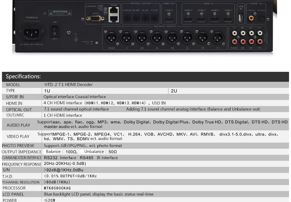Select the "1 CH HDMI interface" value

[63, 115]
